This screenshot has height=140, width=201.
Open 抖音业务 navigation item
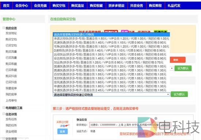(x=137, y=5)
